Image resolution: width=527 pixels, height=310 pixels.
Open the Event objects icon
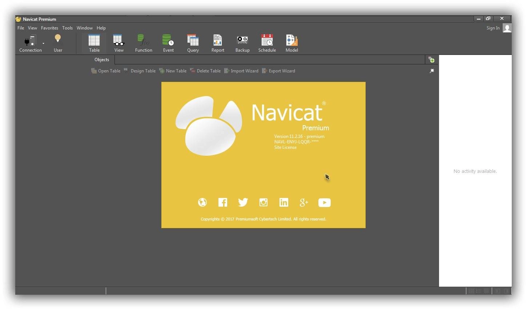pos(168,40)
